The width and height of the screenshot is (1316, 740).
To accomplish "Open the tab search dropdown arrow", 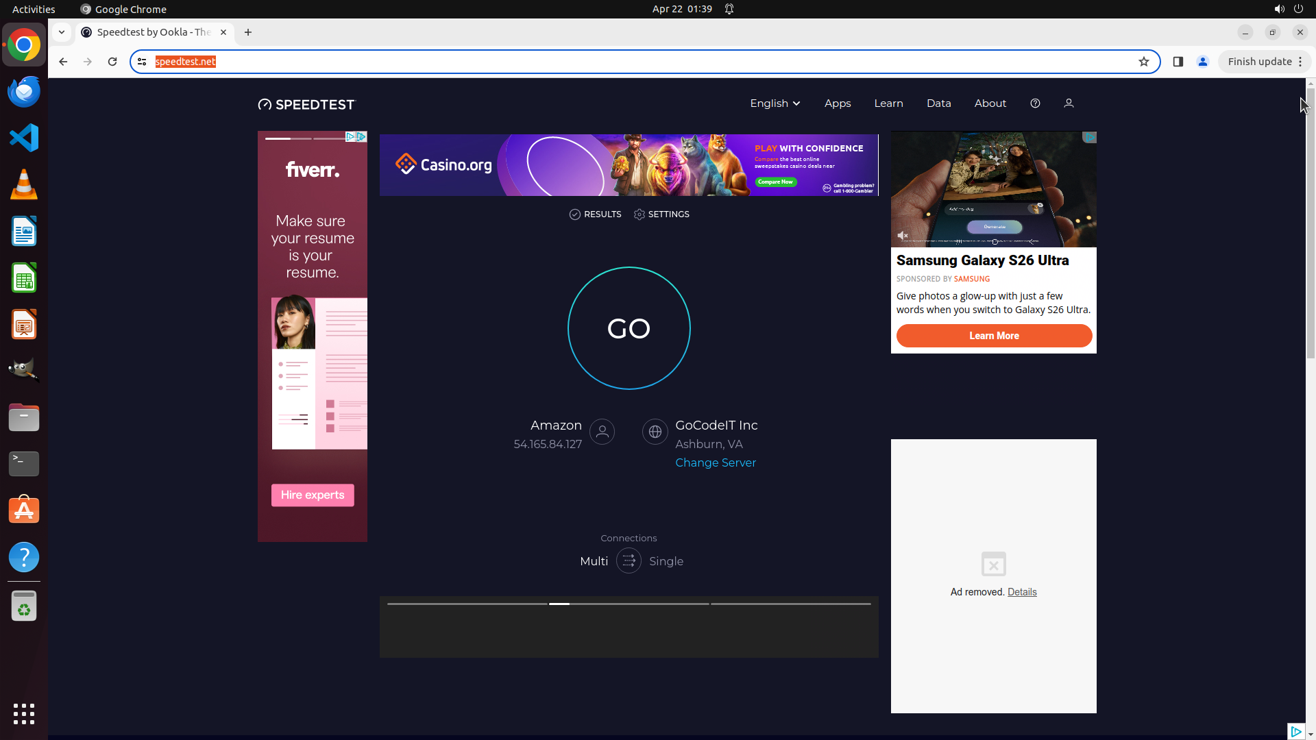I will 62,32.
